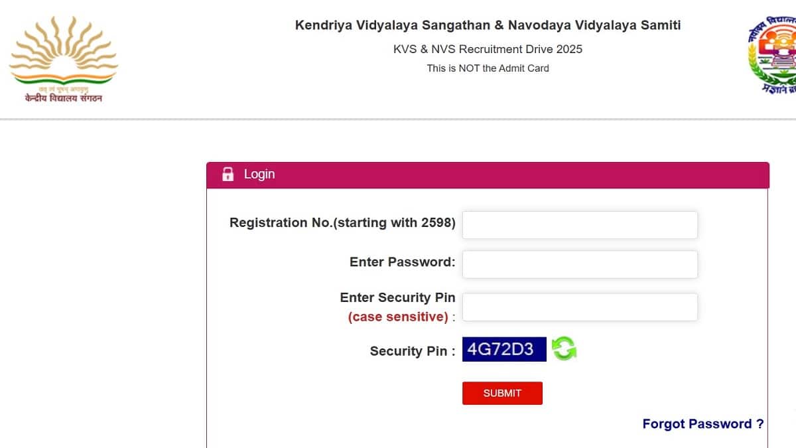Open the Forgot Password link
The width and height of the screenshot is (796, 448).
[702, 423]
